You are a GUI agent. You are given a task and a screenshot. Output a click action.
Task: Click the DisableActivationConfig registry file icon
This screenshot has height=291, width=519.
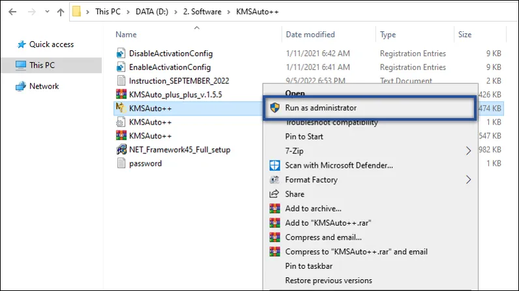pyautogui.click(x=120, y=53)
